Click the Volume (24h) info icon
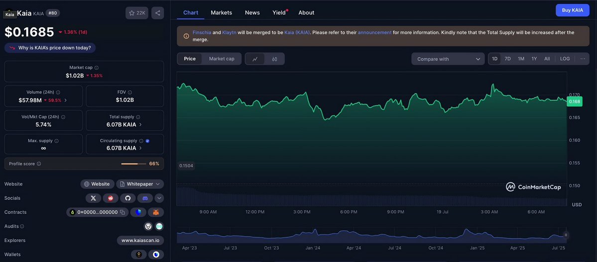This screenshot has width=597, height=262. (x=58, y=92)
